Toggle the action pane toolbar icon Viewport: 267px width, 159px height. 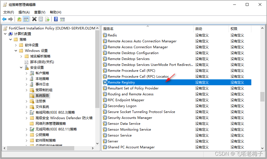[x=62, y=19]
